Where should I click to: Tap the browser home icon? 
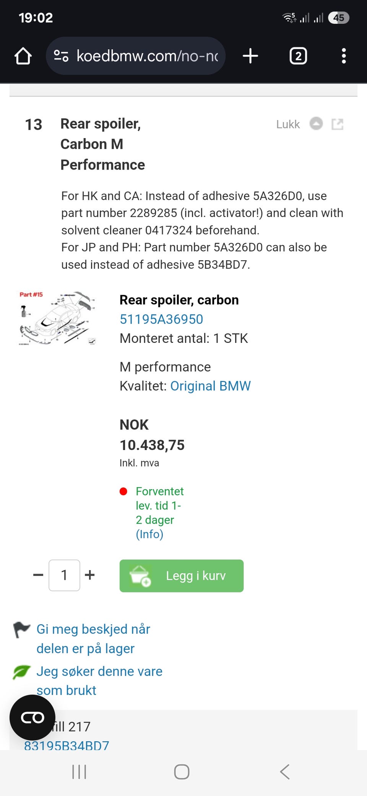click(x=23, y=56)
